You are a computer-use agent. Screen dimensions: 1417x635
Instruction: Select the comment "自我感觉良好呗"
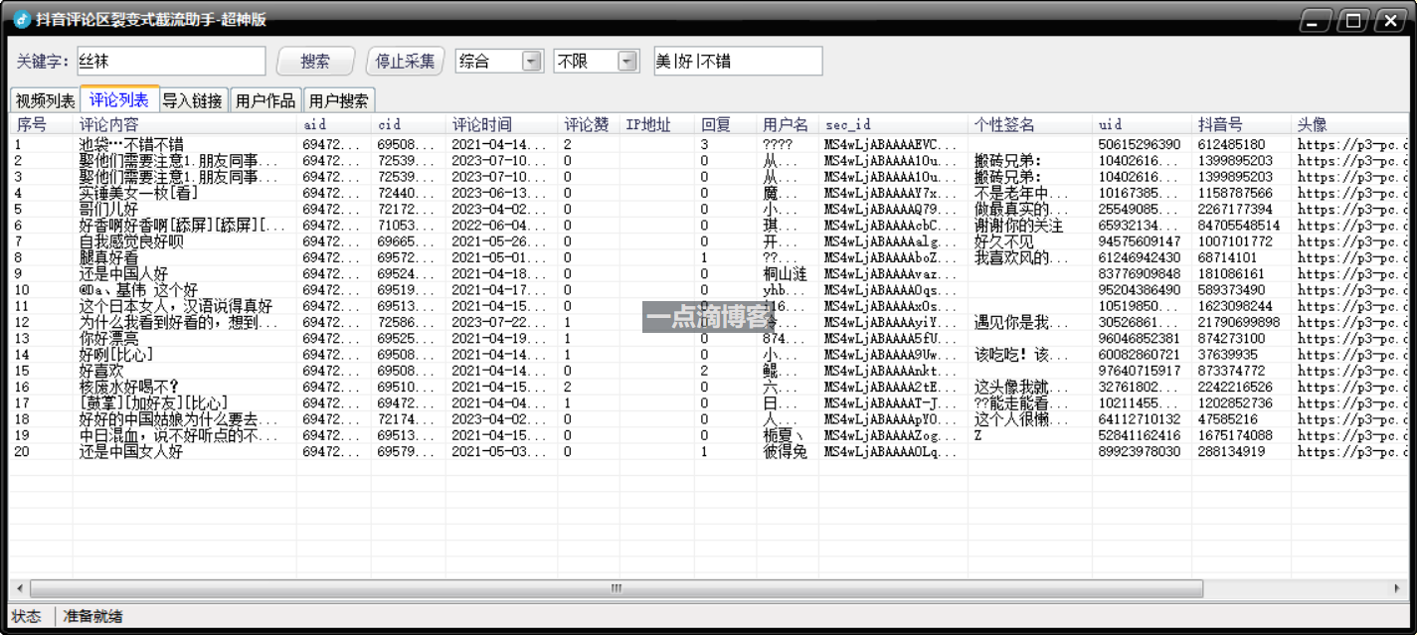131,241
